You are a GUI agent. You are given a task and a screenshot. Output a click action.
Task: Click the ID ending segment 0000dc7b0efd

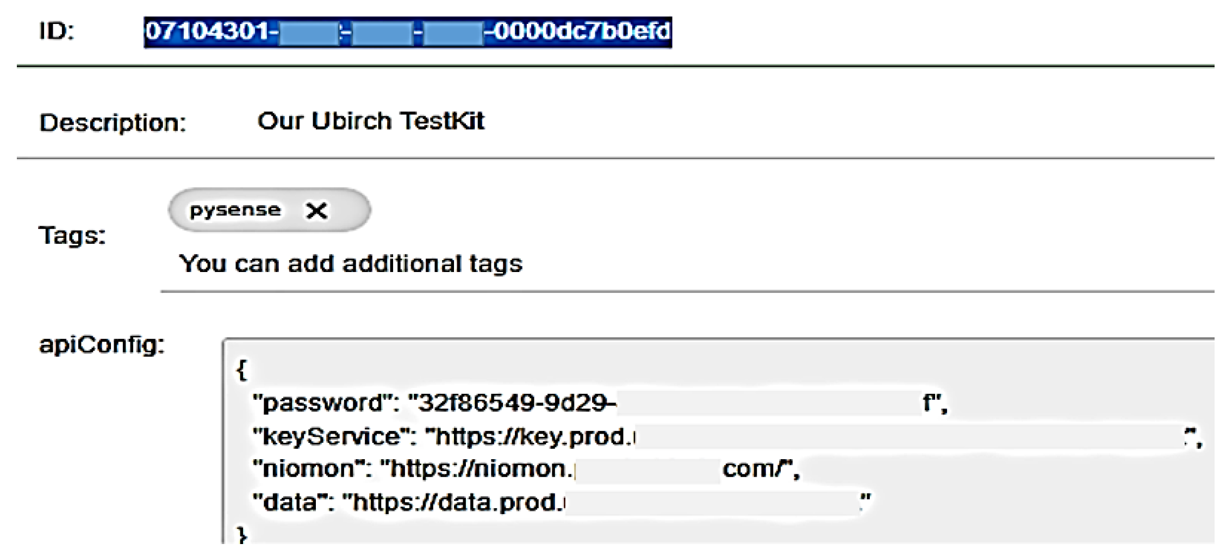tap(581, 32)
